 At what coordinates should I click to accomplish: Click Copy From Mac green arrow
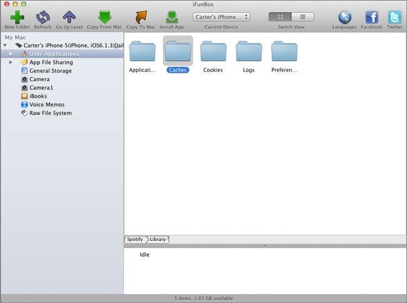[105, 17]
